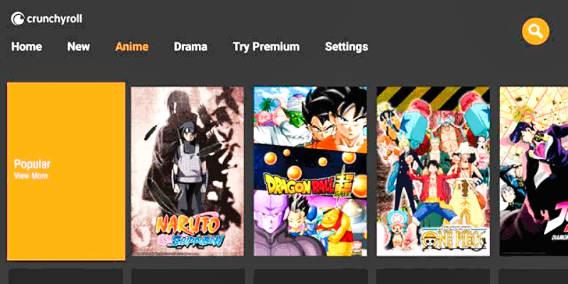Select the One Piece series poster
The height and width of the screenshot is (284, 568).
pyautogui.click(x=433, y=171)
